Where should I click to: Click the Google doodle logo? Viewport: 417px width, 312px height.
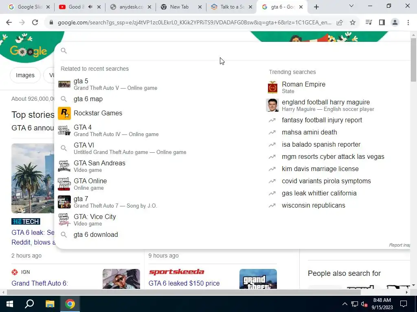click(29, 51)
